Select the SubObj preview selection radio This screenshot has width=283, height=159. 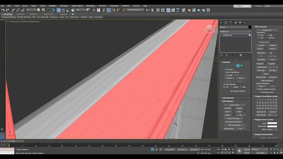pyautogui.click(x=232, y=87)
